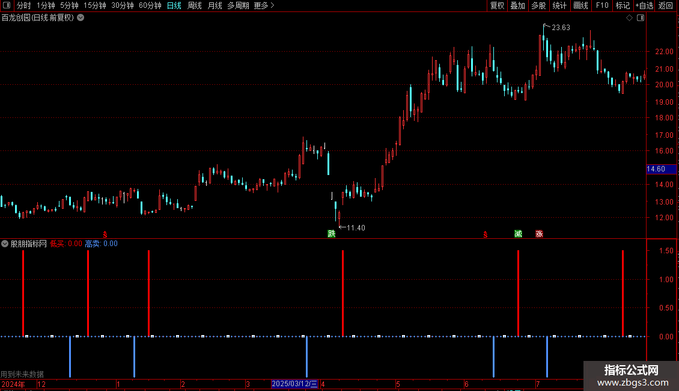The height and width of the screenshot is (391, 679).
Task: Select the 15分钟 period tab
Action: [95, 5]
